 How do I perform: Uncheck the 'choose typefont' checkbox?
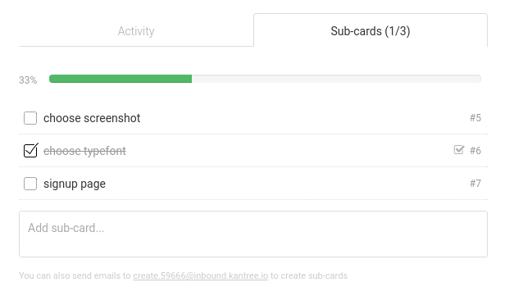tap(31, 150)
